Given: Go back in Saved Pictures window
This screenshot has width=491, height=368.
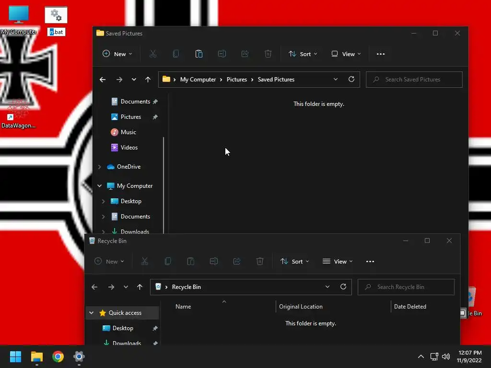Looking at the screenshot, I should pos(103,80).
